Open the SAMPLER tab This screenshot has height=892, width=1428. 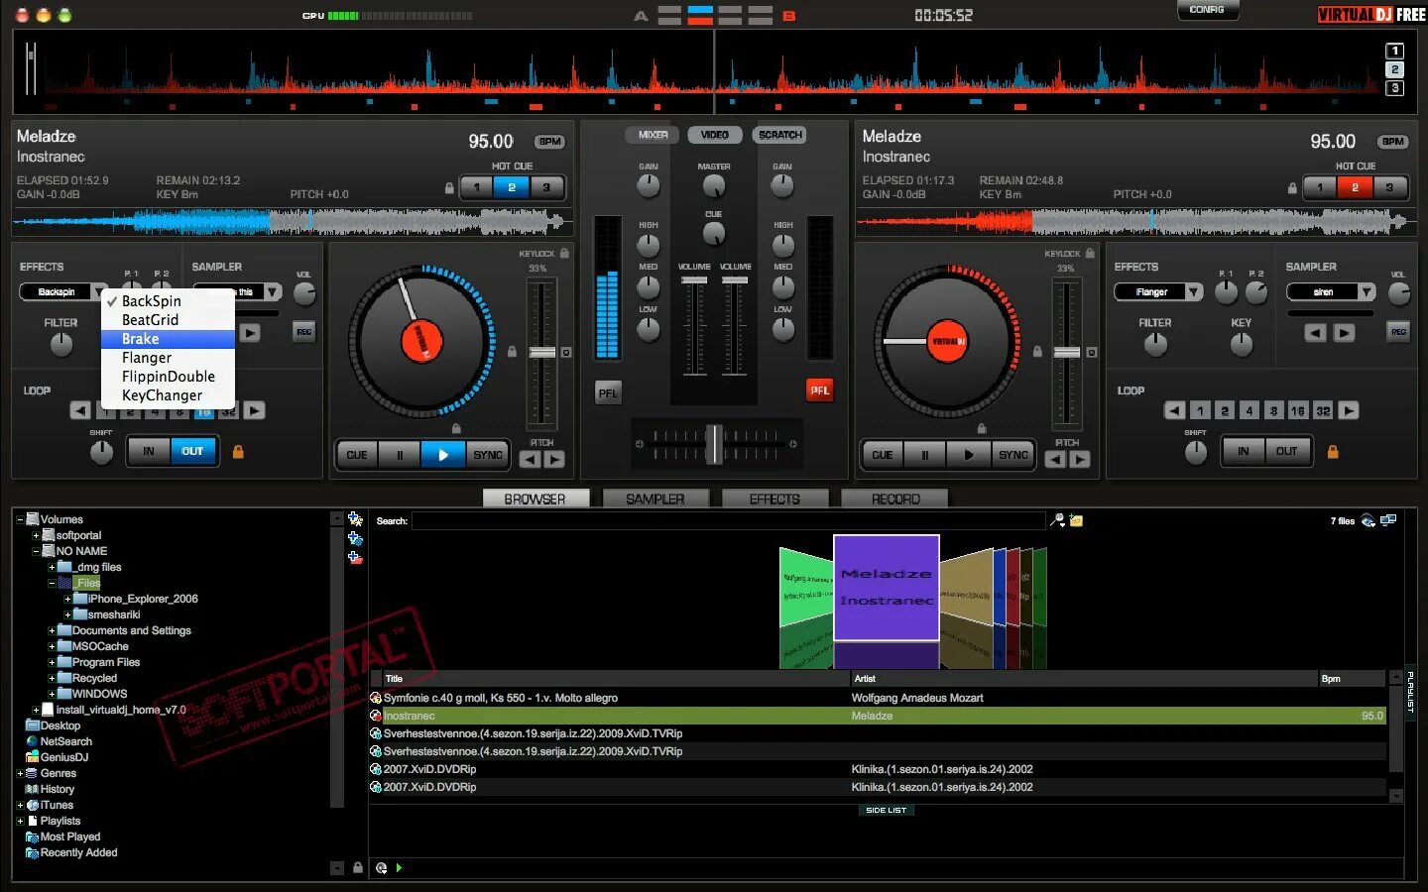coord(655,499)
